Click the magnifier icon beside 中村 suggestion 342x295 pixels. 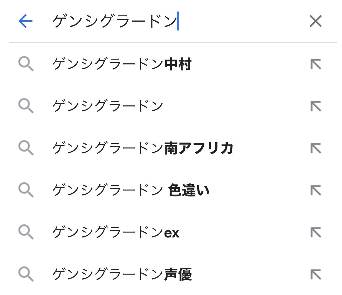point(26,65)
